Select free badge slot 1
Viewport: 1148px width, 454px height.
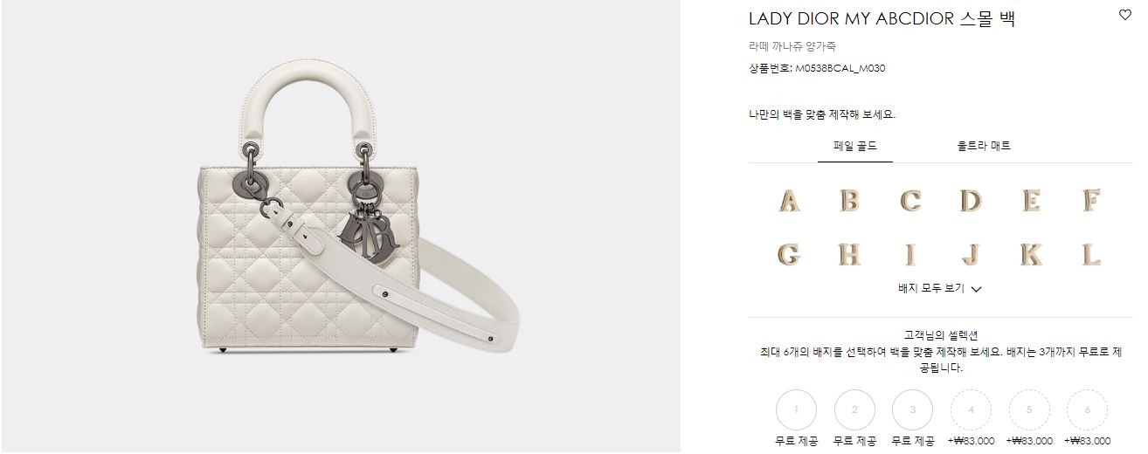pyautogui.click(x=796, y=409)
